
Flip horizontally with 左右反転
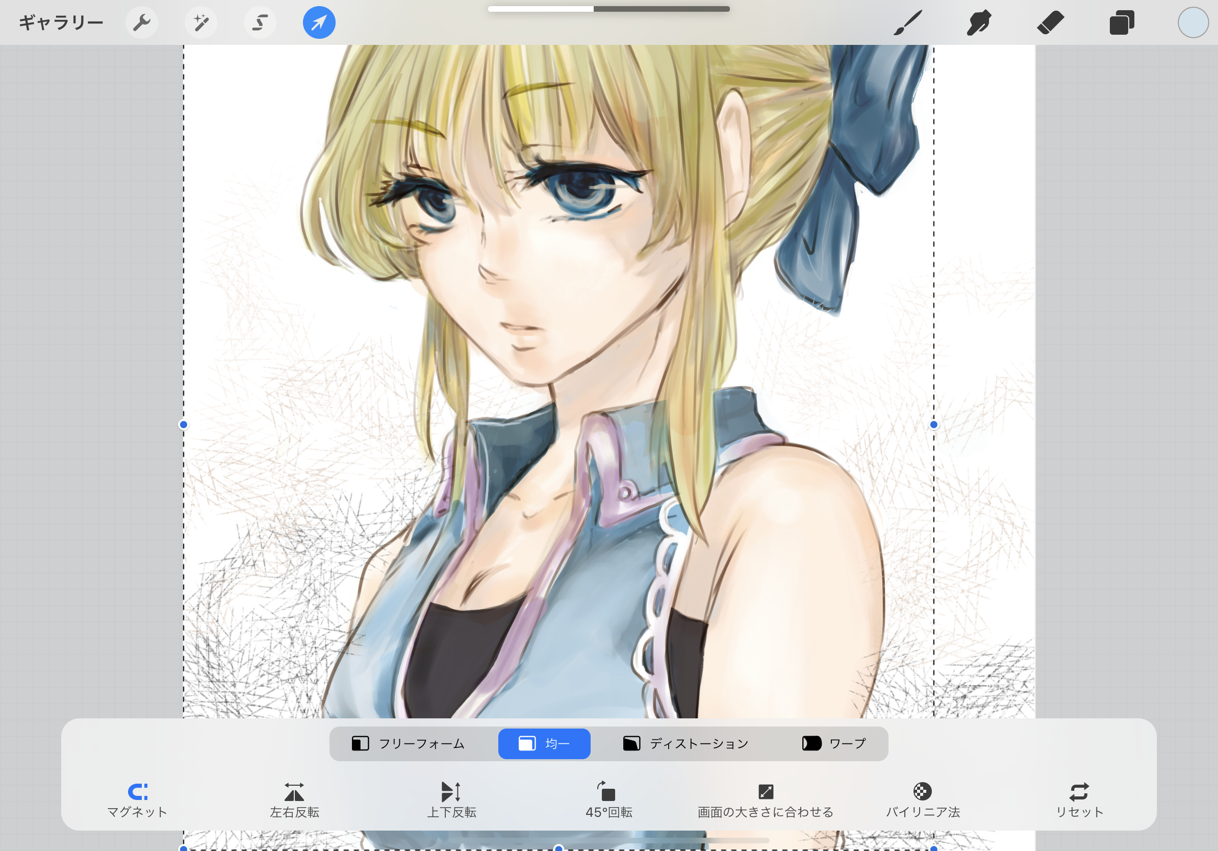[294, 800]
